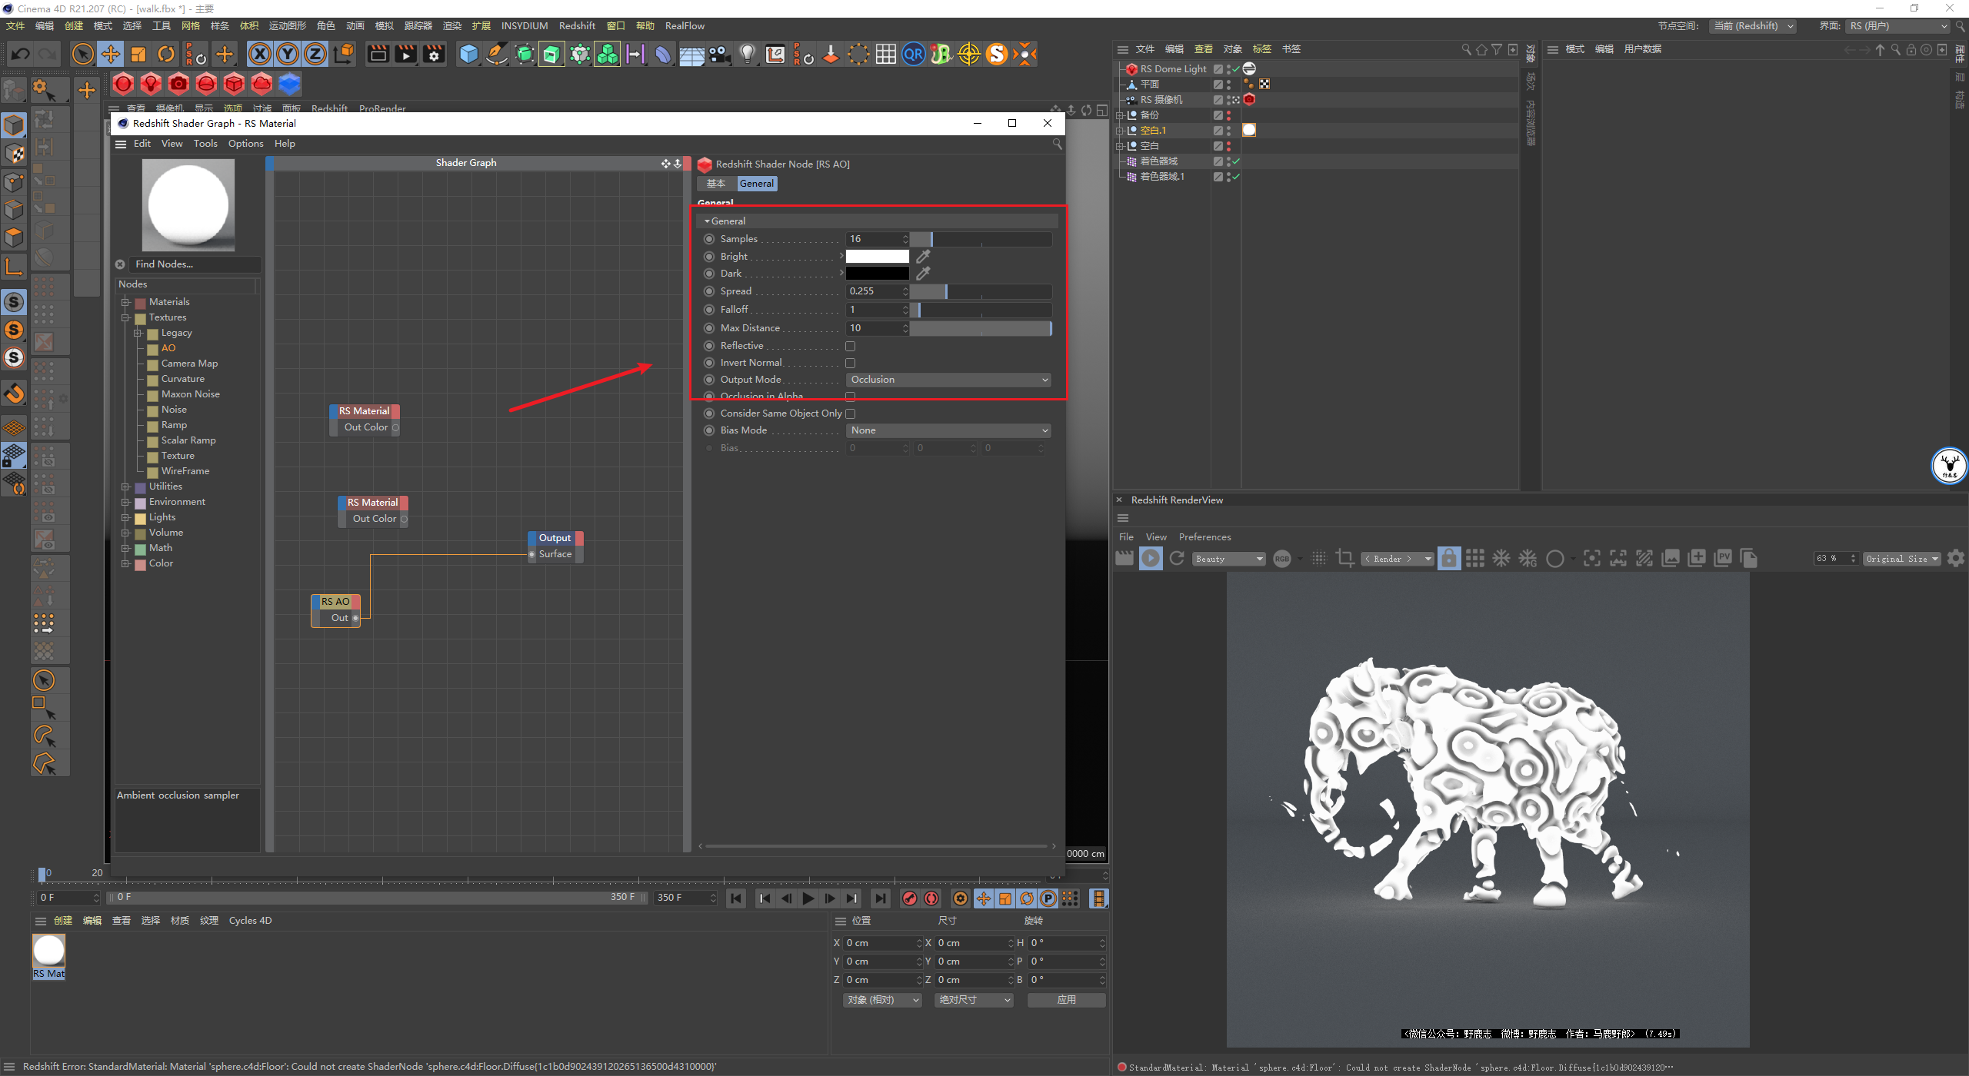Open the Tools menu in Shader Graph

pos(205,144)
